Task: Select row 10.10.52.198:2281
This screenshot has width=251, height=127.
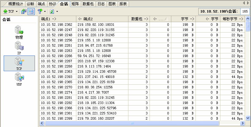Action: pyautogui.click(x=142, y=98)
